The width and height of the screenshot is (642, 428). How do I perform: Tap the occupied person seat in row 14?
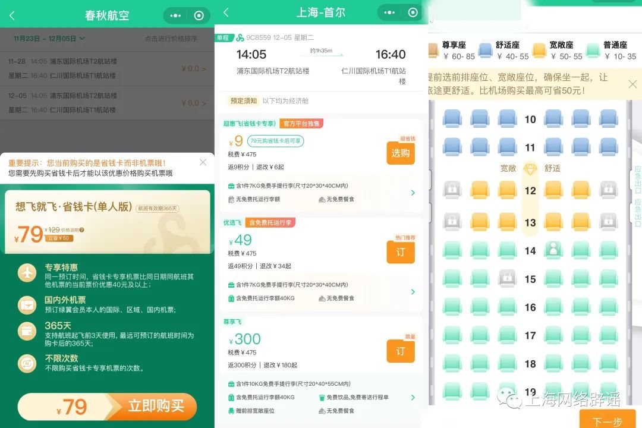[553, 250]
